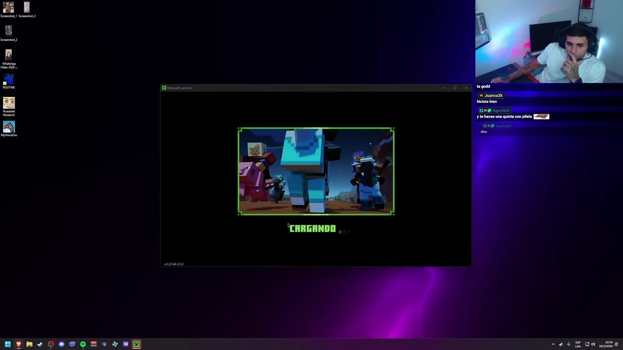The width and height of the screenshot is (623, 350).
Task: Close the Minecraft Launcher window
Action: [x=466, y=88]
